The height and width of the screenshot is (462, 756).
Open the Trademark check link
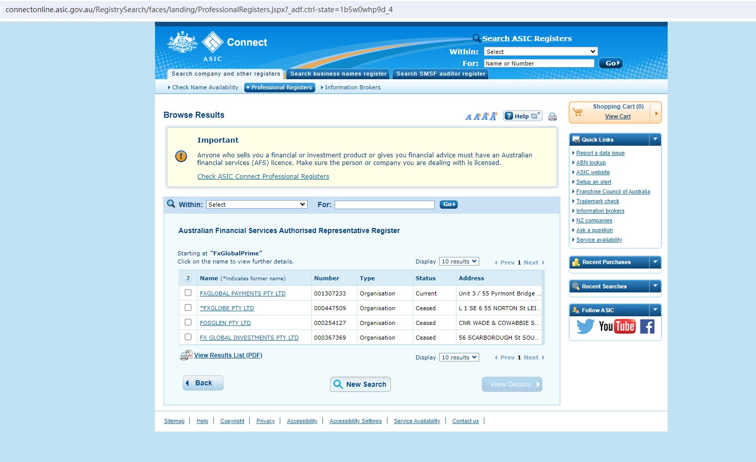tap(598, 201)
